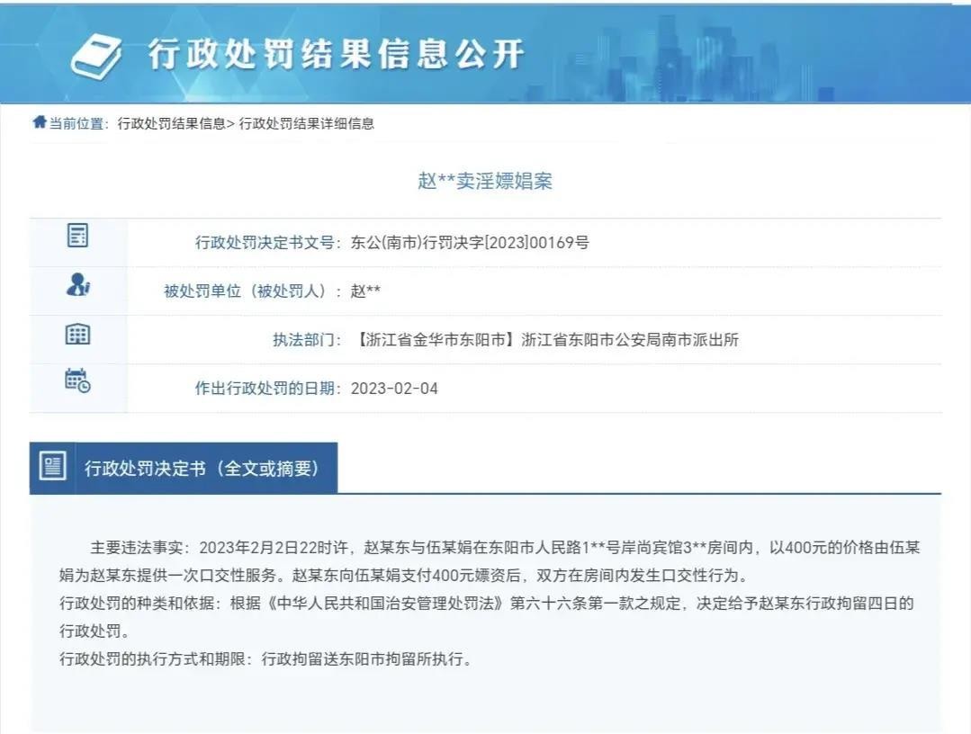Click decision number 东公(南市)行罚决字[2023]00169号
Image resolution: width=971 pixels, height=734 pixels.
click(x=470, y=243)
